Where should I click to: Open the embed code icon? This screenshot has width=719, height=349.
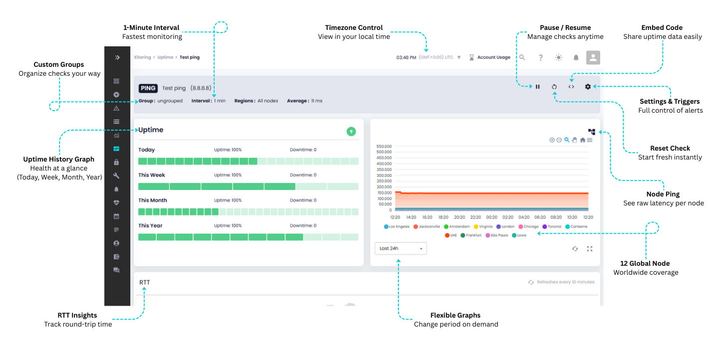571,87
